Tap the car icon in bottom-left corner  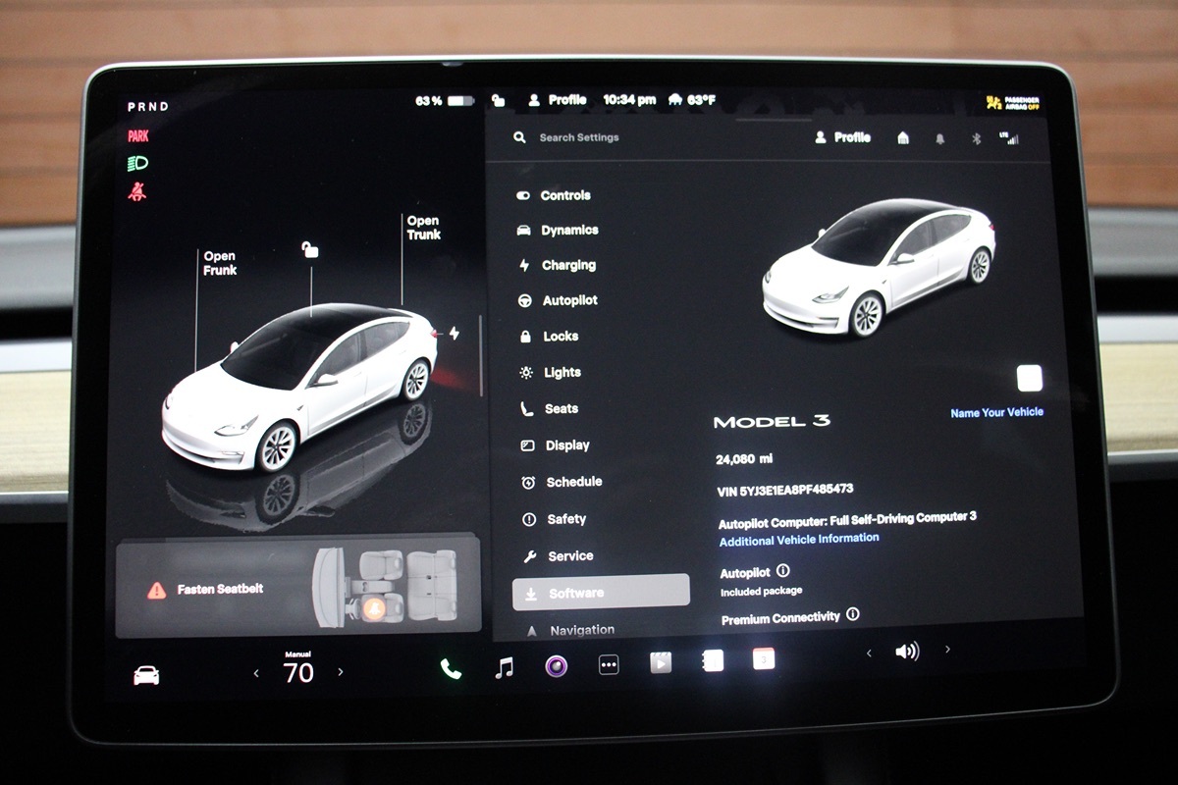pos(146,675)
